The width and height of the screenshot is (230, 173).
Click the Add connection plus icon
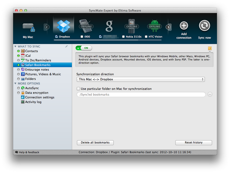click(184, 26)
